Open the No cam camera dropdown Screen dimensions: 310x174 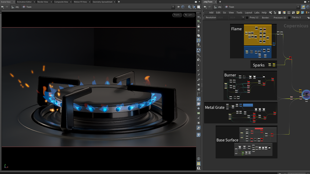tap(189, 15)
